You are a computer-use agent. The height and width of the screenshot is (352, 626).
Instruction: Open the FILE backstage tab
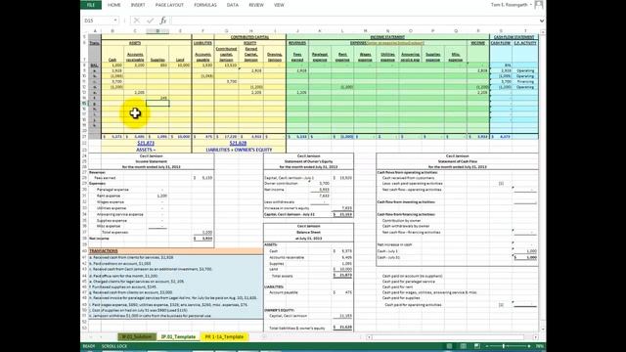coord(91,5)
